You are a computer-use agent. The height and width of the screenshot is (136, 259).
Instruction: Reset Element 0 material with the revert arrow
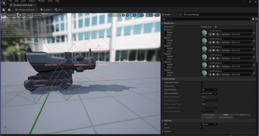(x=254, y=33)
